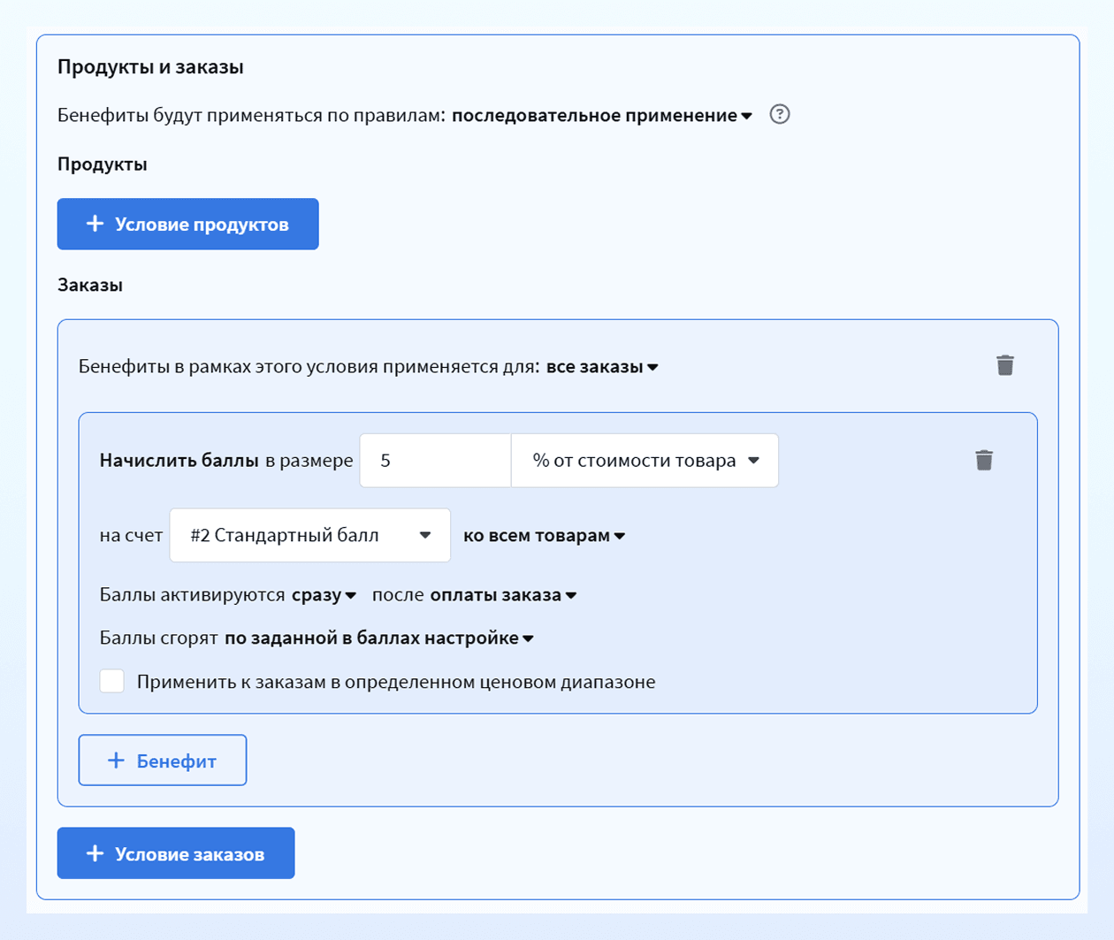Viewport: 1114px width, 940px height.
Task: Open '#2 Стандартный балл' account dropdown
Action: point(310,535)
